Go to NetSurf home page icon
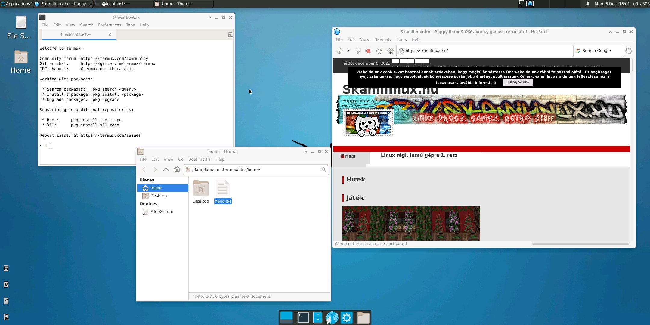Image resolution: width=650 pixels, height=325 pixels. pos(390,51)
